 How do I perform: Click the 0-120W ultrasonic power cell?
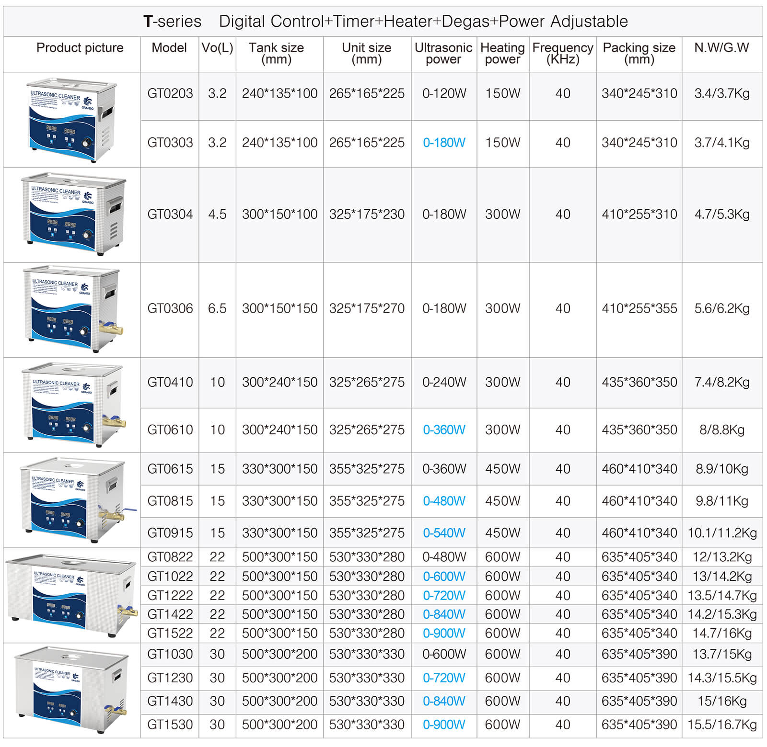tap(444, 93)
